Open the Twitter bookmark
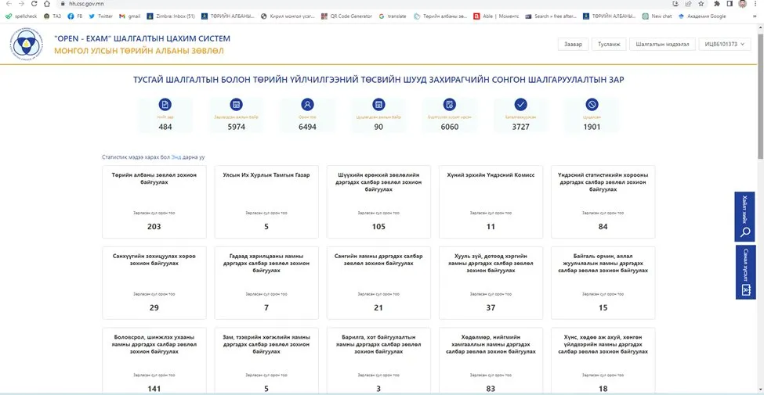764x395 pixels. (101, 16)
